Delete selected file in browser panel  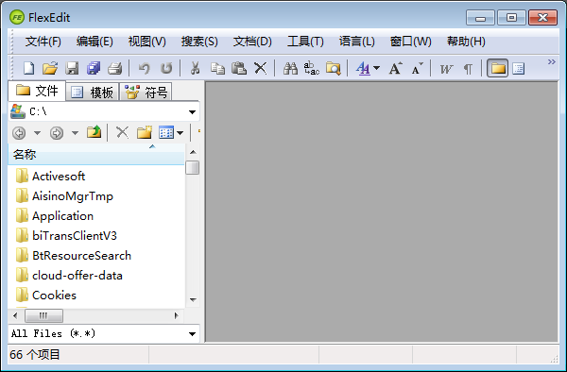pos(122,132)
